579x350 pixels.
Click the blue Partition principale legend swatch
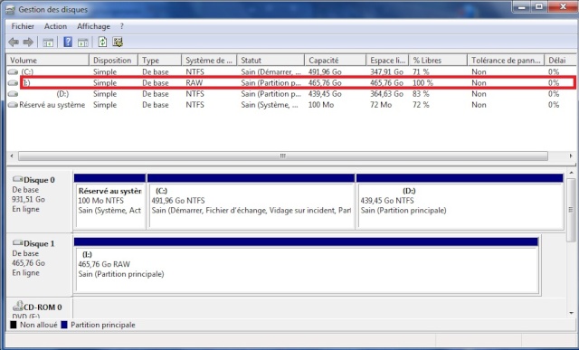(x=64, y=325)
